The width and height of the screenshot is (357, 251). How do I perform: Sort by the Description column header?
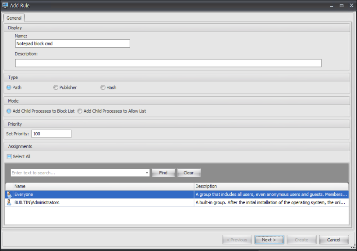click(x=271, y=186)
